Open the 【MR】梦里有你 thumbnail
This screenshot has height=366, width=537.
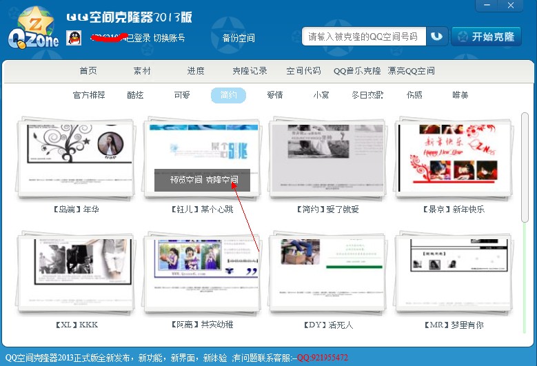point(454,273)
